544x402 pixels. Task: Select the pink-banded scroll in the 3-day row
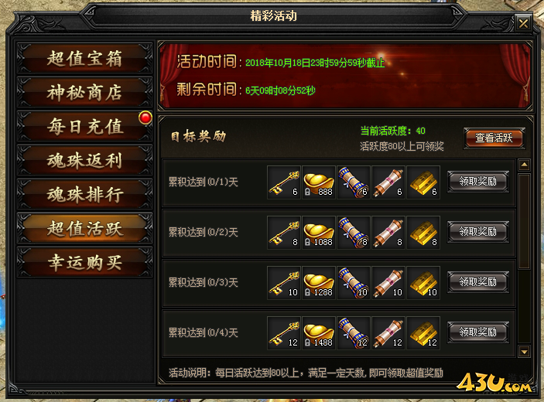(388, 283)
